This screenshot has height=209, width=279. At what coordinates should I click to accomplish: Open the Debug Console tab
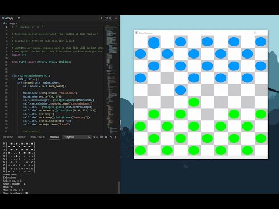37,137
